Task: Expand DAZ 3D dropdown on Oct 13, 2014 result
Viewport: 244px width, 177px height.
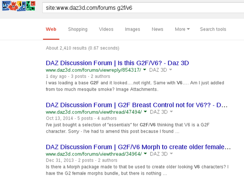Action: pos(161,112)
